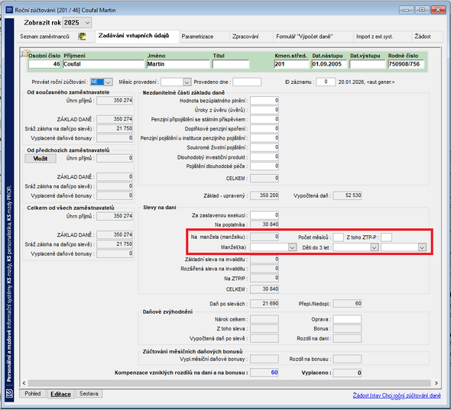Screen dimensions: 451x410
Task: Click the hand-pointer icon next to Osobní číslo
Action: pyautogui.click(x=25, y=53)
